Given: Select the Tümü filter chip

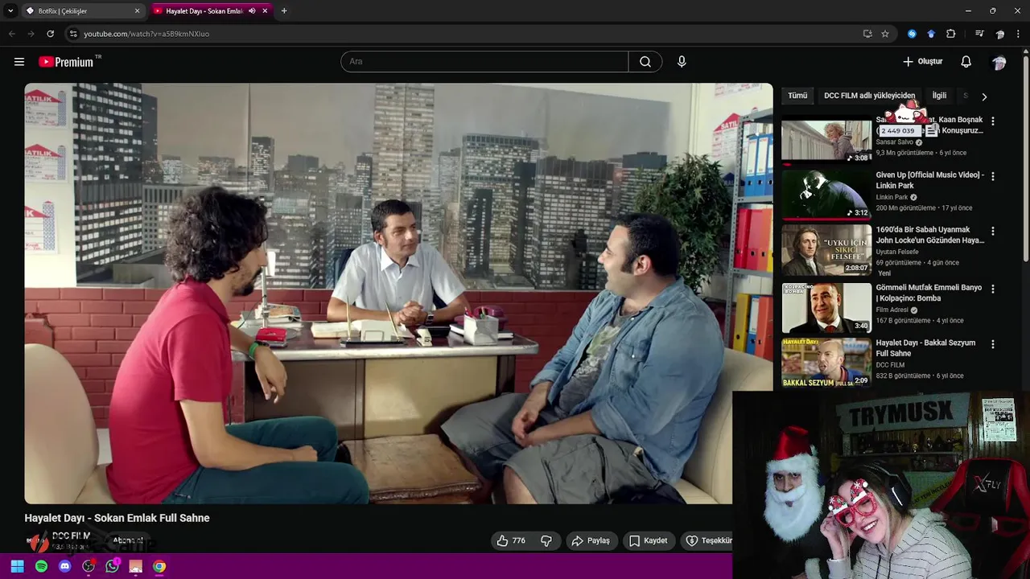Looking at the screenshot, I should coord(797,96).
